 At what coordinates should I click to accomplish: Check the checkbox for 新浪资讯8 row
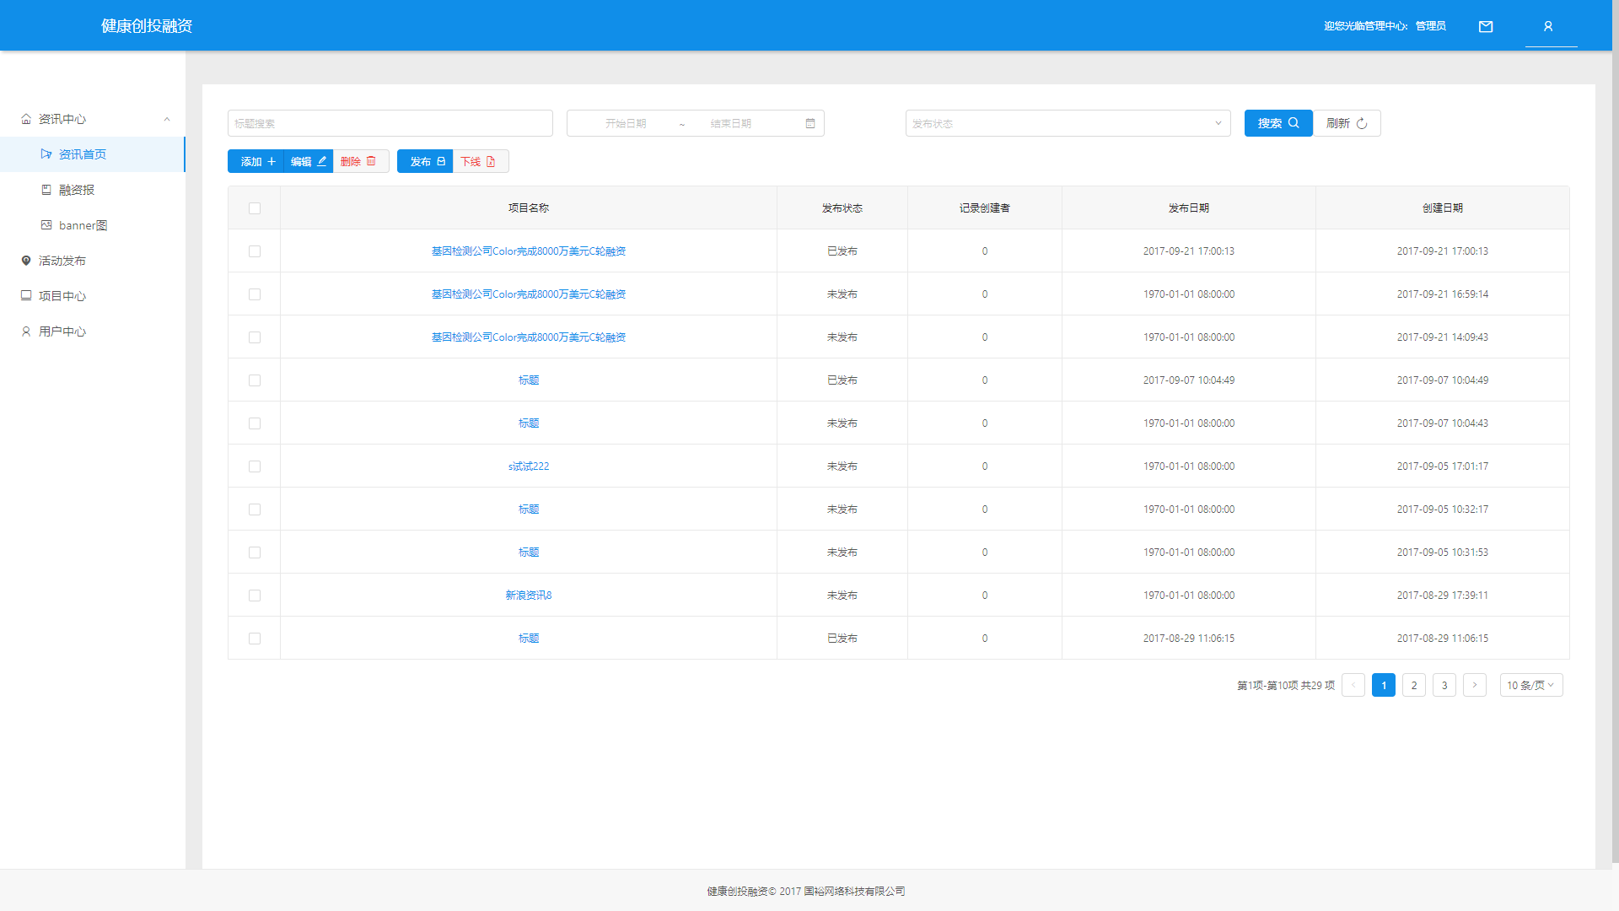tap(255, 596)
